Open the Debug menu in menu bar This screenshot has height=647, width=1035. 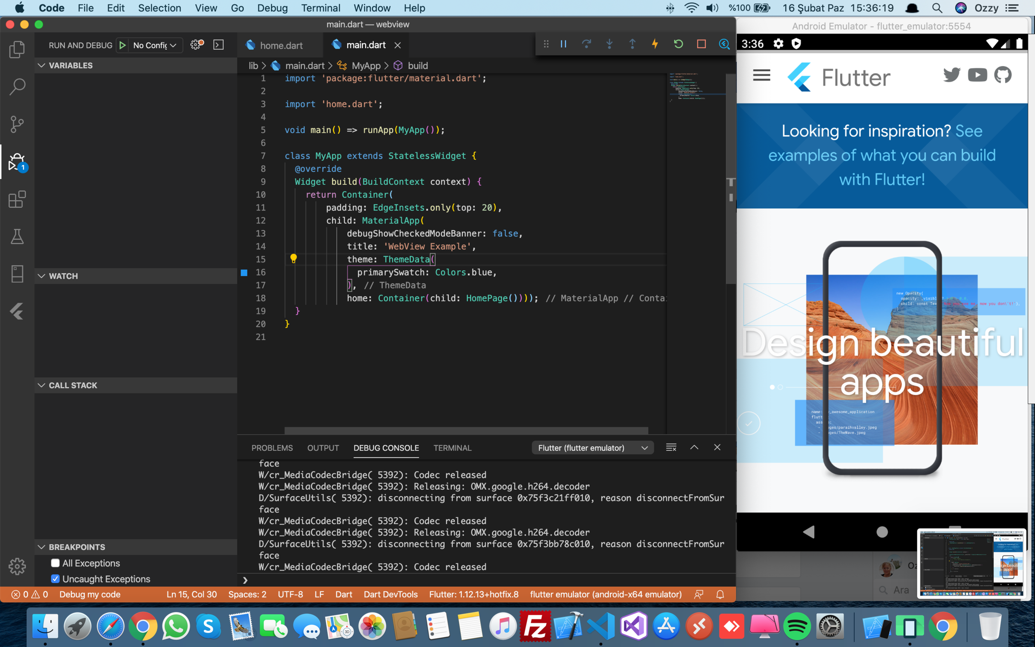pyautogui.click(x=272, y=8)
